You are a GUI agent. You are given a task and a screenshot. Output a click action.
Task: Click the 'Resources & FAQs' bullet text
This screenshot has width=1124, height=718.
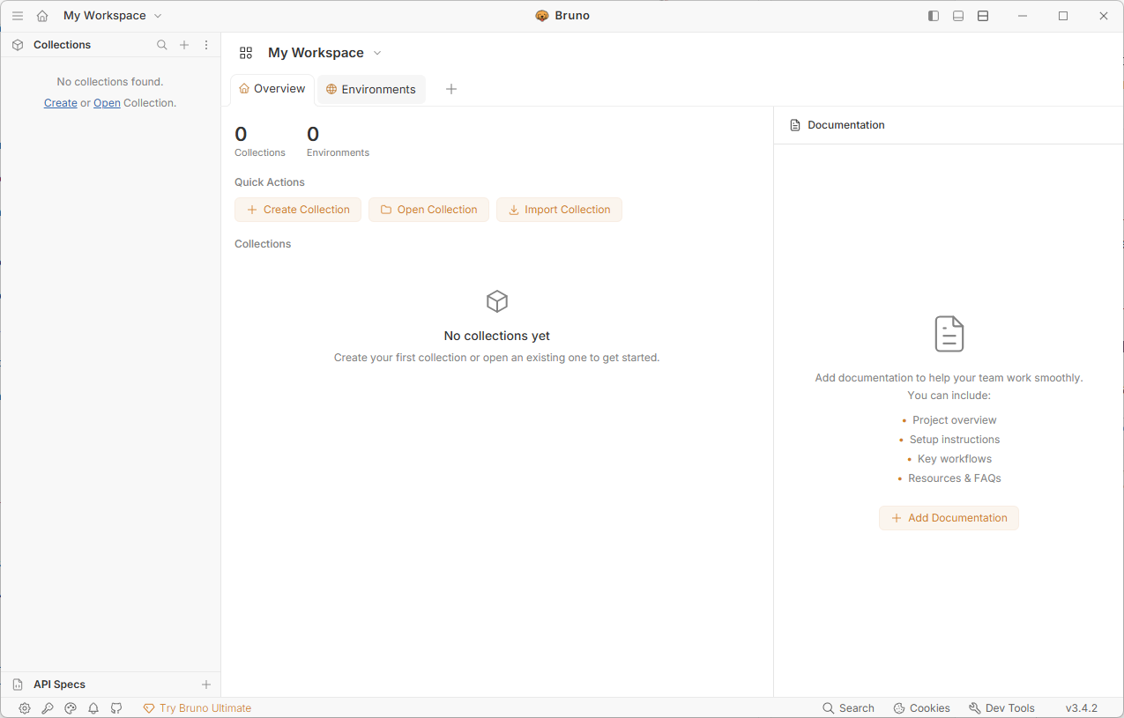point(955,478)
